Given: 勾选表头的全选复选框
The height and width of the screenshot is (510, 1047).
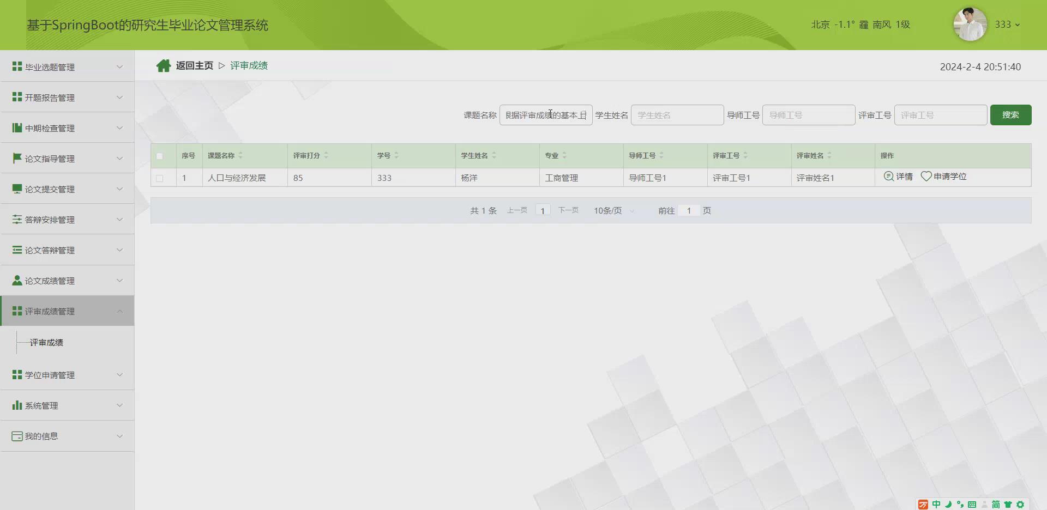Looking at the screenshot, I should click(x=161, y=156).
